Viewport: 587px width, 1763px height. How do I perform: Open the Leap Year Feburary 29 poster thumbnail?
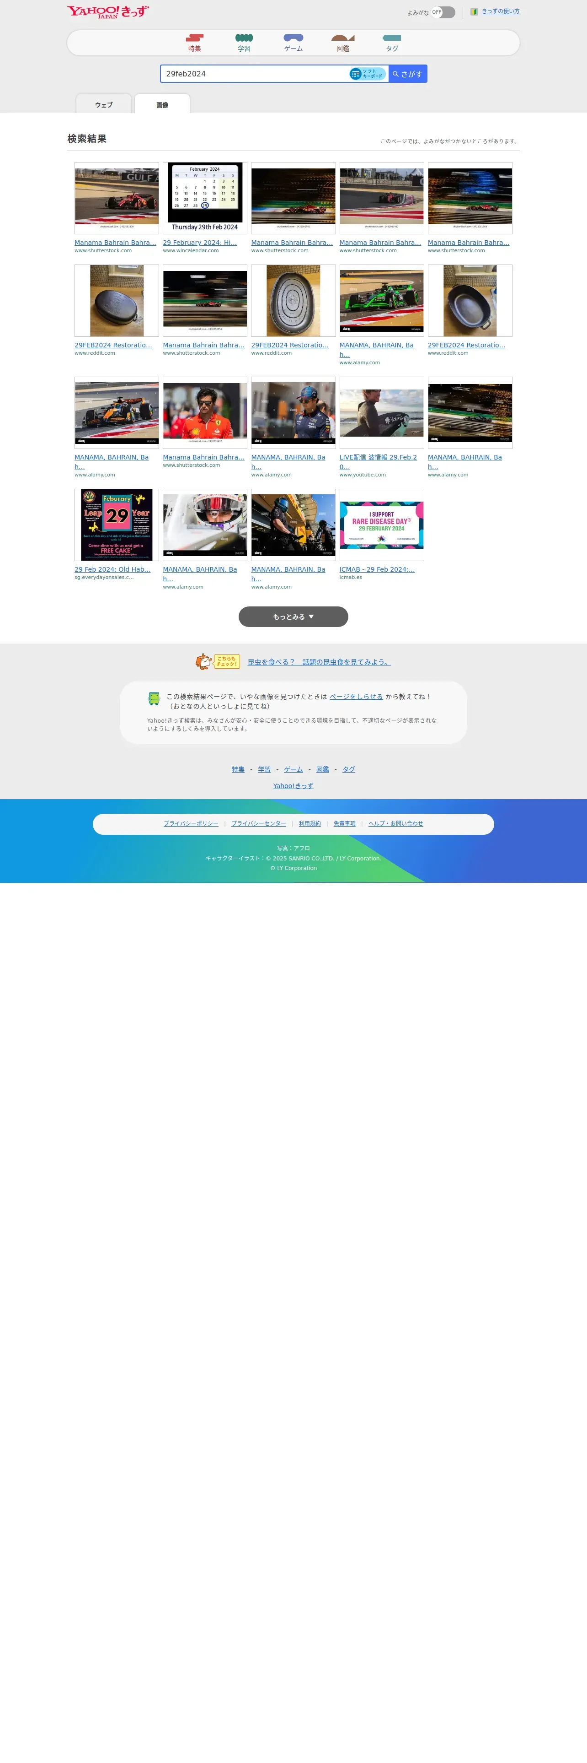(x=117, y=525)
